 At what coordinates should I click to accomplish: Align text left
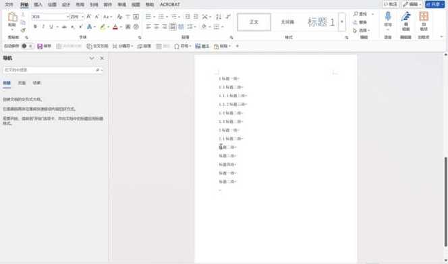tap(148, 26)
